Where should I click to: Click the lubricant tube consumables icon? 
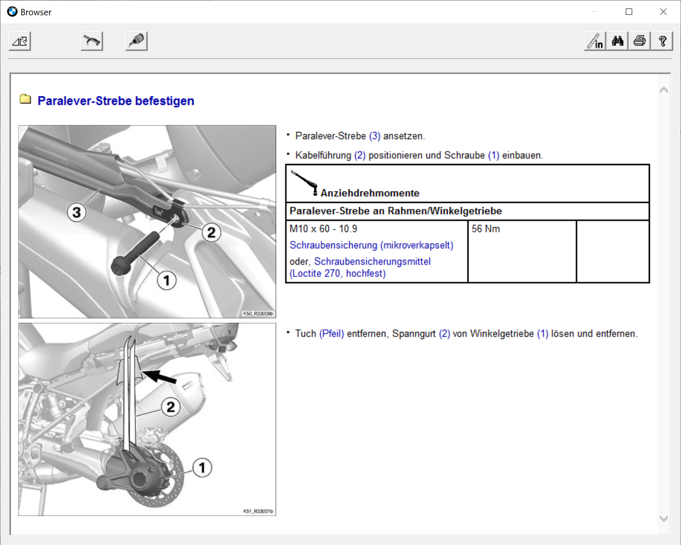point(136,41)
